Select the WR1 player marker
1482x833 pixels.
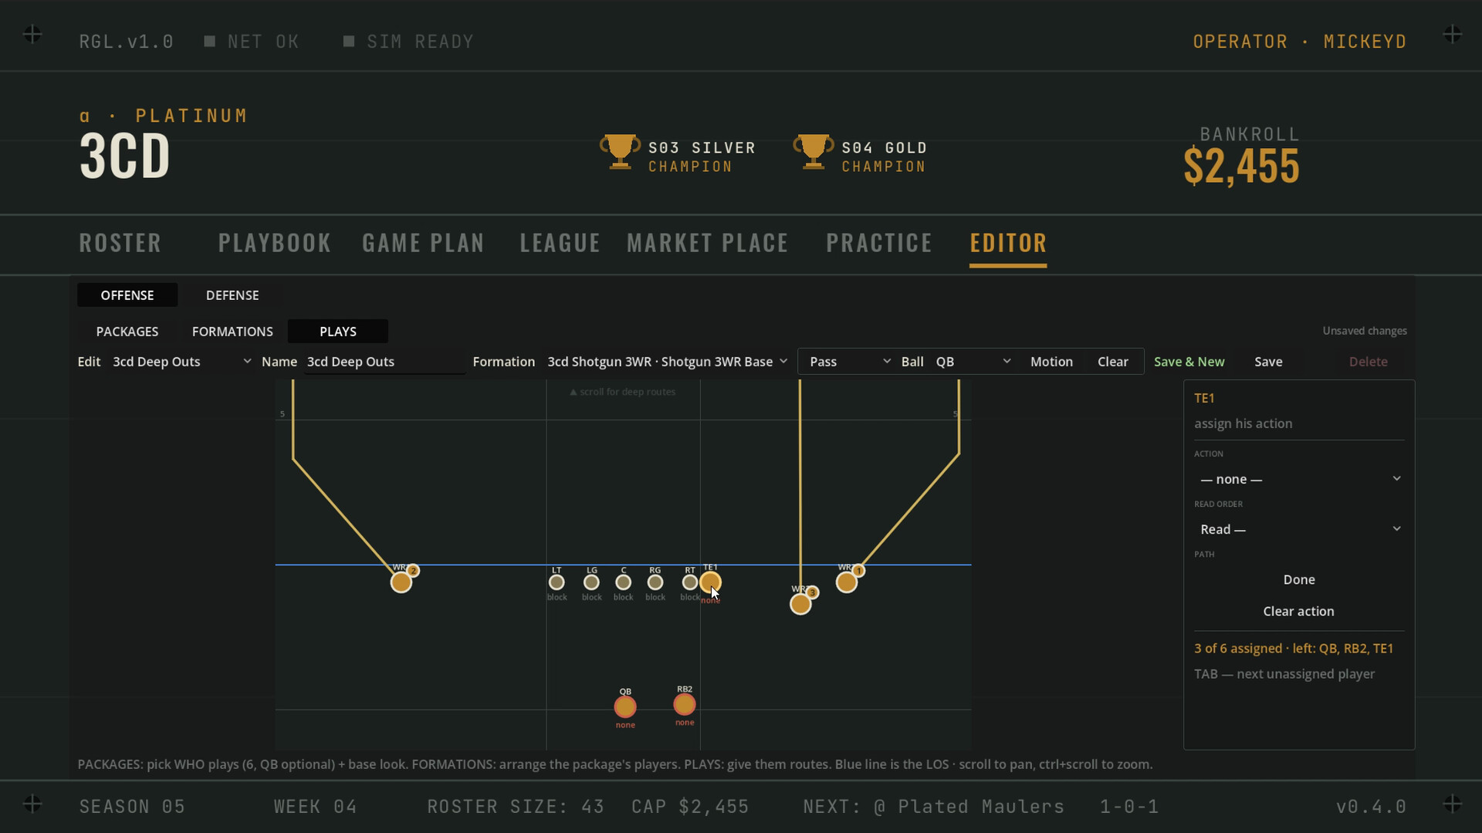pyautogui.click(x=847, y=582)
